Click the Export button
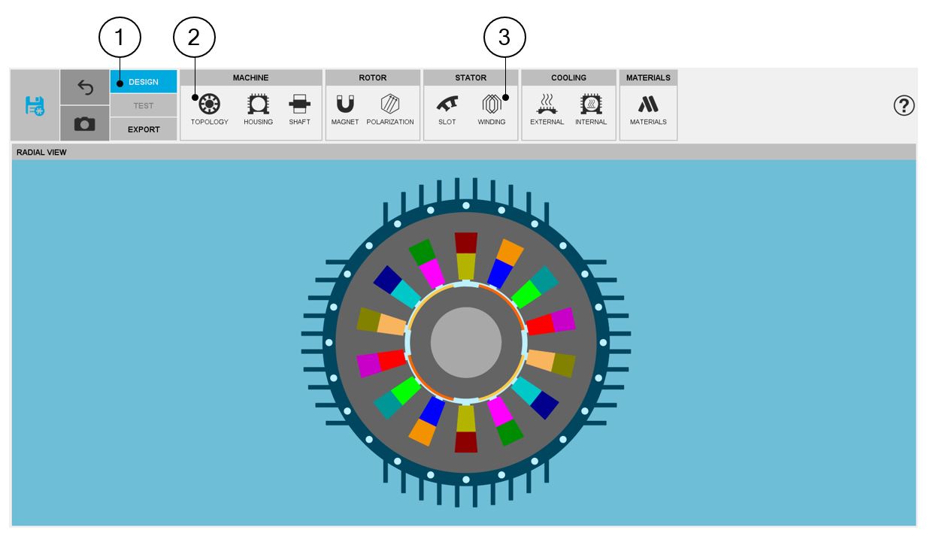 click(x=144, y=129)
